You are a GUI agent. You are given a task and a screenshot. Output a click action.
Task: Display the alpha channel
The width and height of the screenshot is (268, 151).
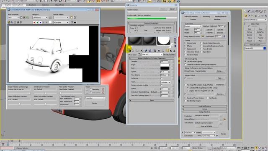pos(43,22)
